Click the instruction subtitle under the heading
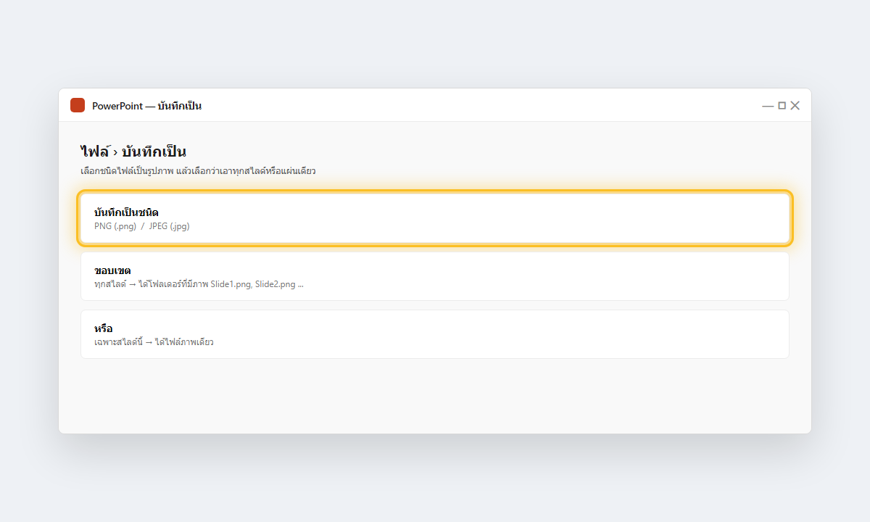 tap(198, 171)
